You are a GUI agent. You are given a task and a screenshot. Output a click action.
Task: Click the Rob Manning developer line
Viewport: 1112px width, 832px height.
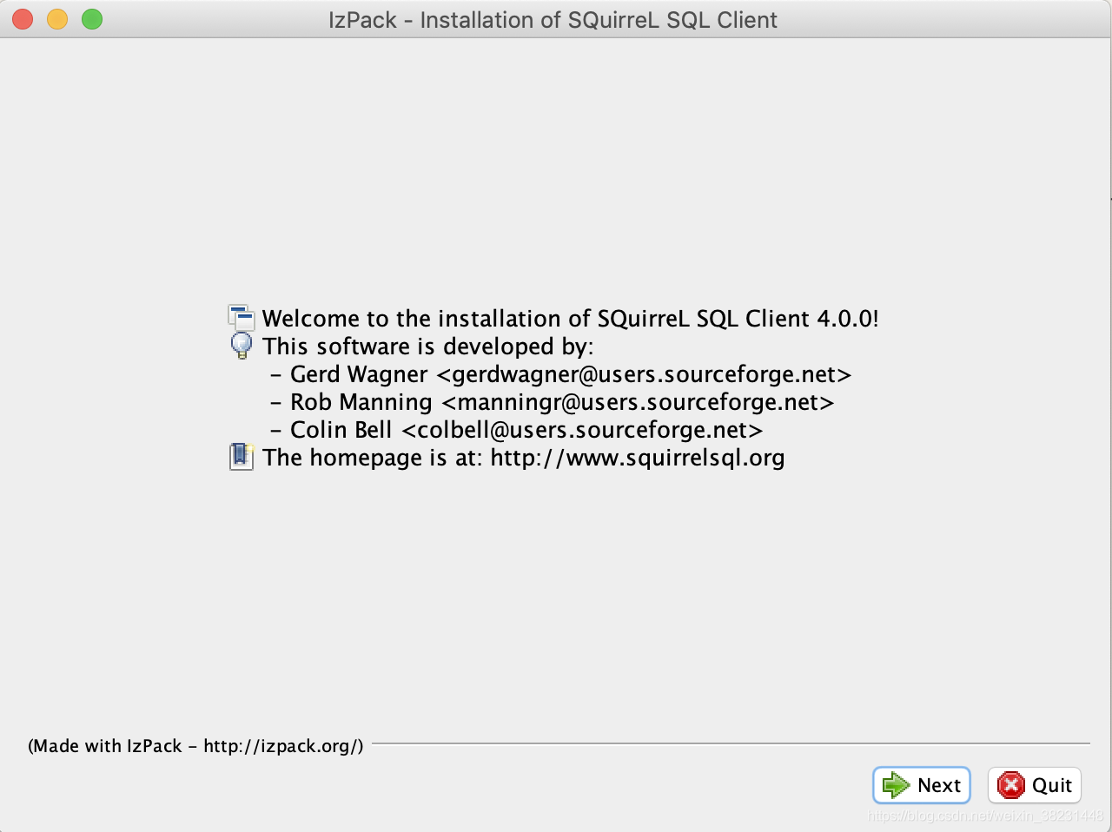point(552,402)
